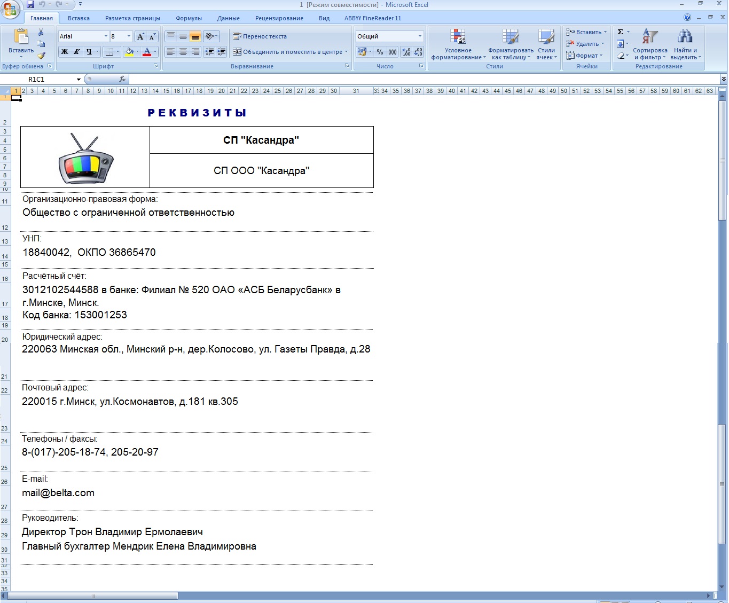Screen dimensions: 729x603
Task: Open the Arial font name dropdown
Action: coord(106,36)
